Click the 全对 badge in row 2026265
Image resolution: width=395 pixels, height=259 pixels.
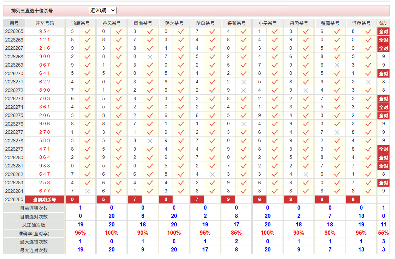[x=383, y=32]
